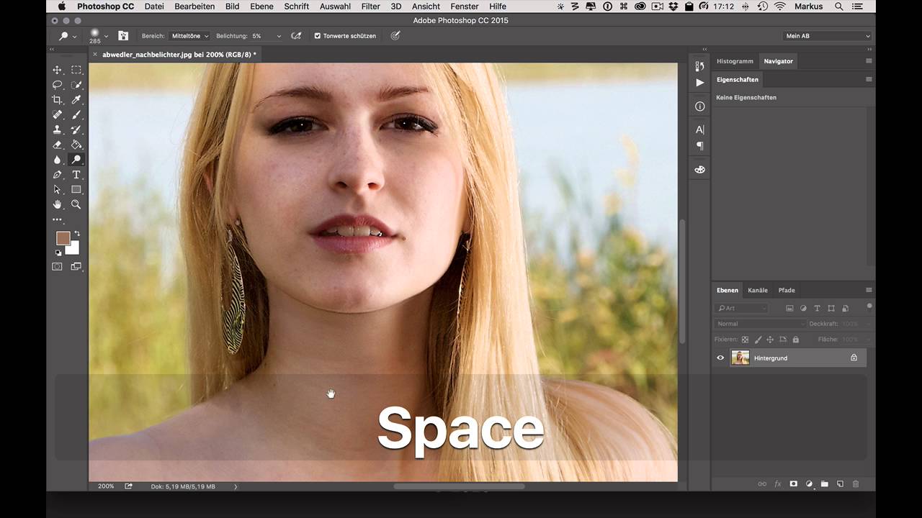Select the Rectangular Marquee tool
Image resolution: width=922 pixels, height=518 pixels.
(x=76, y=70)
